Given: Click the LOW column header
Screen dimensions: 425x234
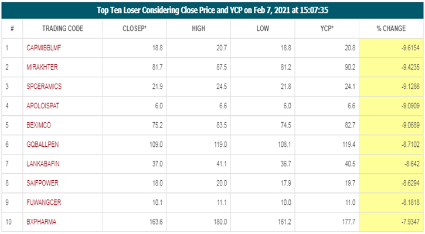Looking at the screenshot, I should pyautogui.click(x=263, y=29).
